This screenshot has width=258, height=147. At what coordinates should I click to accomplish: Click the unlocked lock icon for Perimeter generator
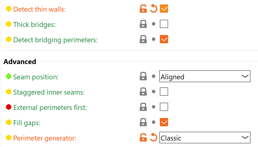pyautogui.click(x=143, y=138)
